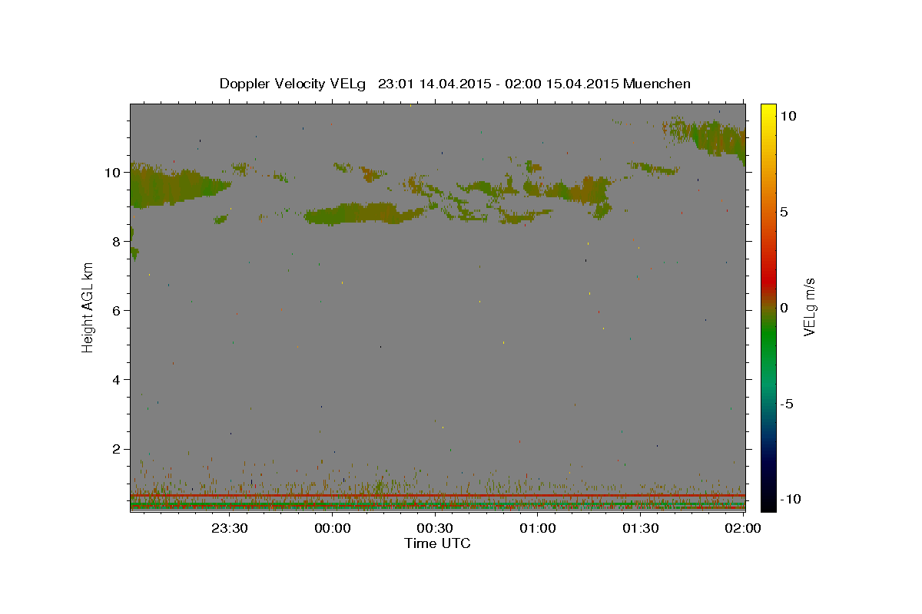922x614 pixels.
Task: Click the colorbar value 0
Action: pos(784,308)
